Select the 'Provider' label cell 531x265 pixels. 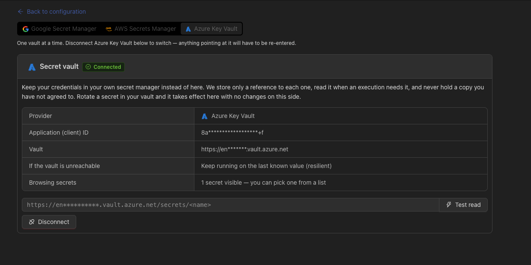coord(108,116)
